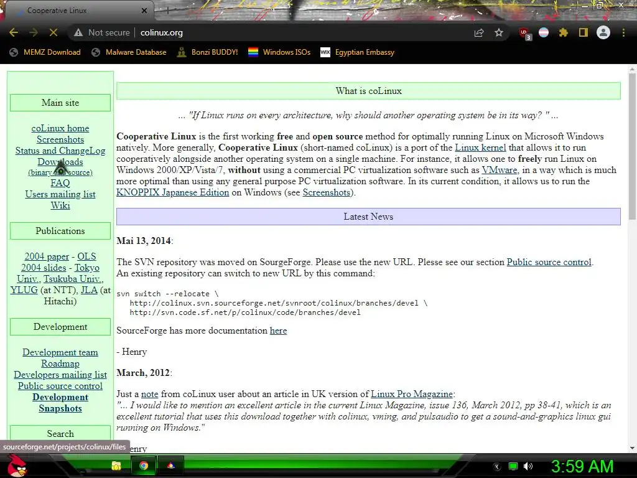Screen dimensions: 637x478
Task: Open the note link from coLinux user
Action: tap(149, 394)
